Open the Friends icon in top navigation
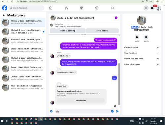165x125 pixels. tap(66, 8)
